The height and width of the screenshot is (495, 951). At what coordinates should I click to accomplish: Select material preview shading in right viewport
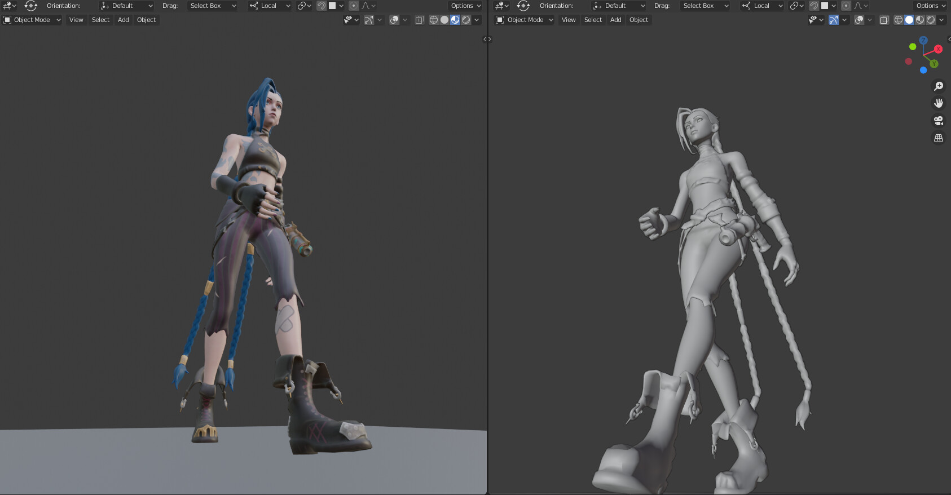click(920, 20)
